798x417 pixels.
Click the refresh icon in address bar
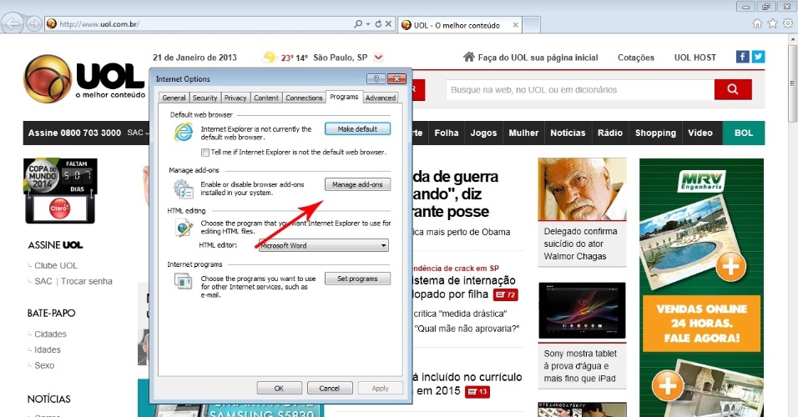(378, 23)
